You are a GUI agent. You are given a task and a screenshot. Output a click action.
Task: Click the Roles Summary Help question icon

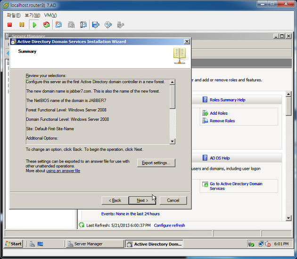pyautogui.click(x=205, y=100)
